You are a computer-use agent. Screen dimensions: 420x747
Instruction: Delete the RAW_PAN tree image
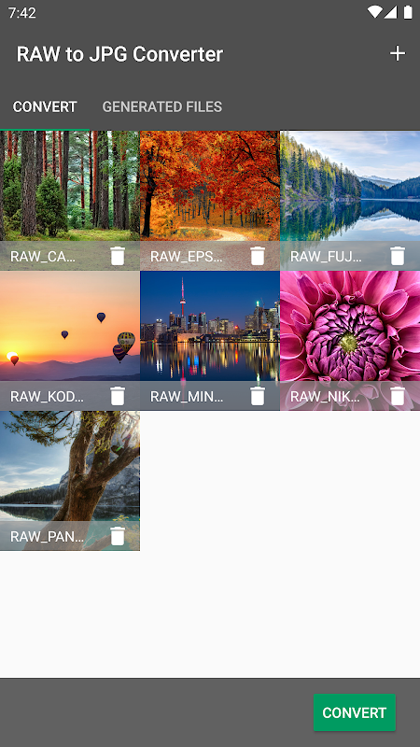[118, 536]
